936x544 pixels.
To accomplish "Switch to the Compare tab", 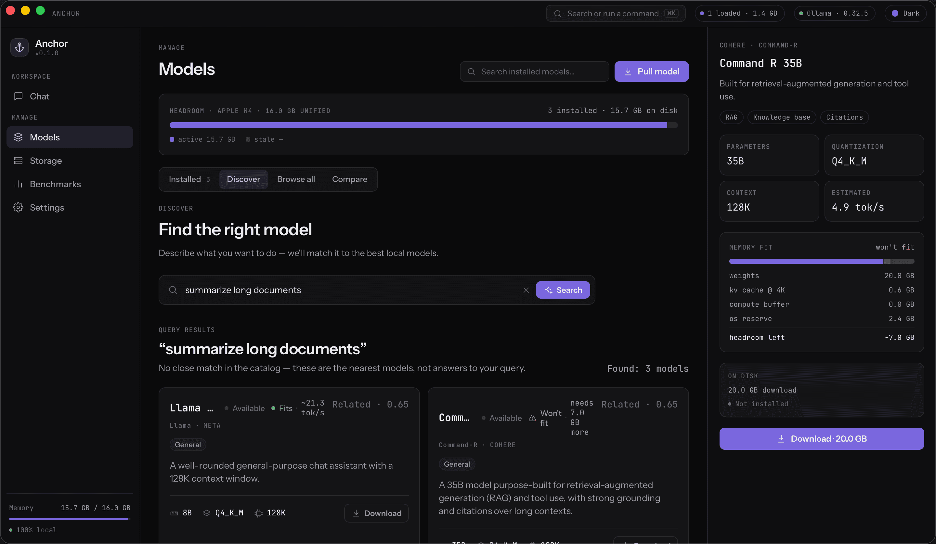I will click(x=349, y=179).
